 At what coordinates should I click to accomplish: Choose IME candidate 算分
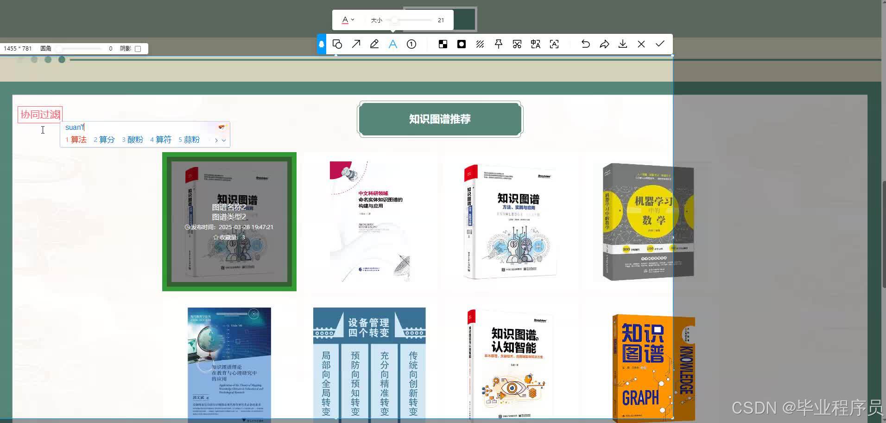click(x=104, y=140)
